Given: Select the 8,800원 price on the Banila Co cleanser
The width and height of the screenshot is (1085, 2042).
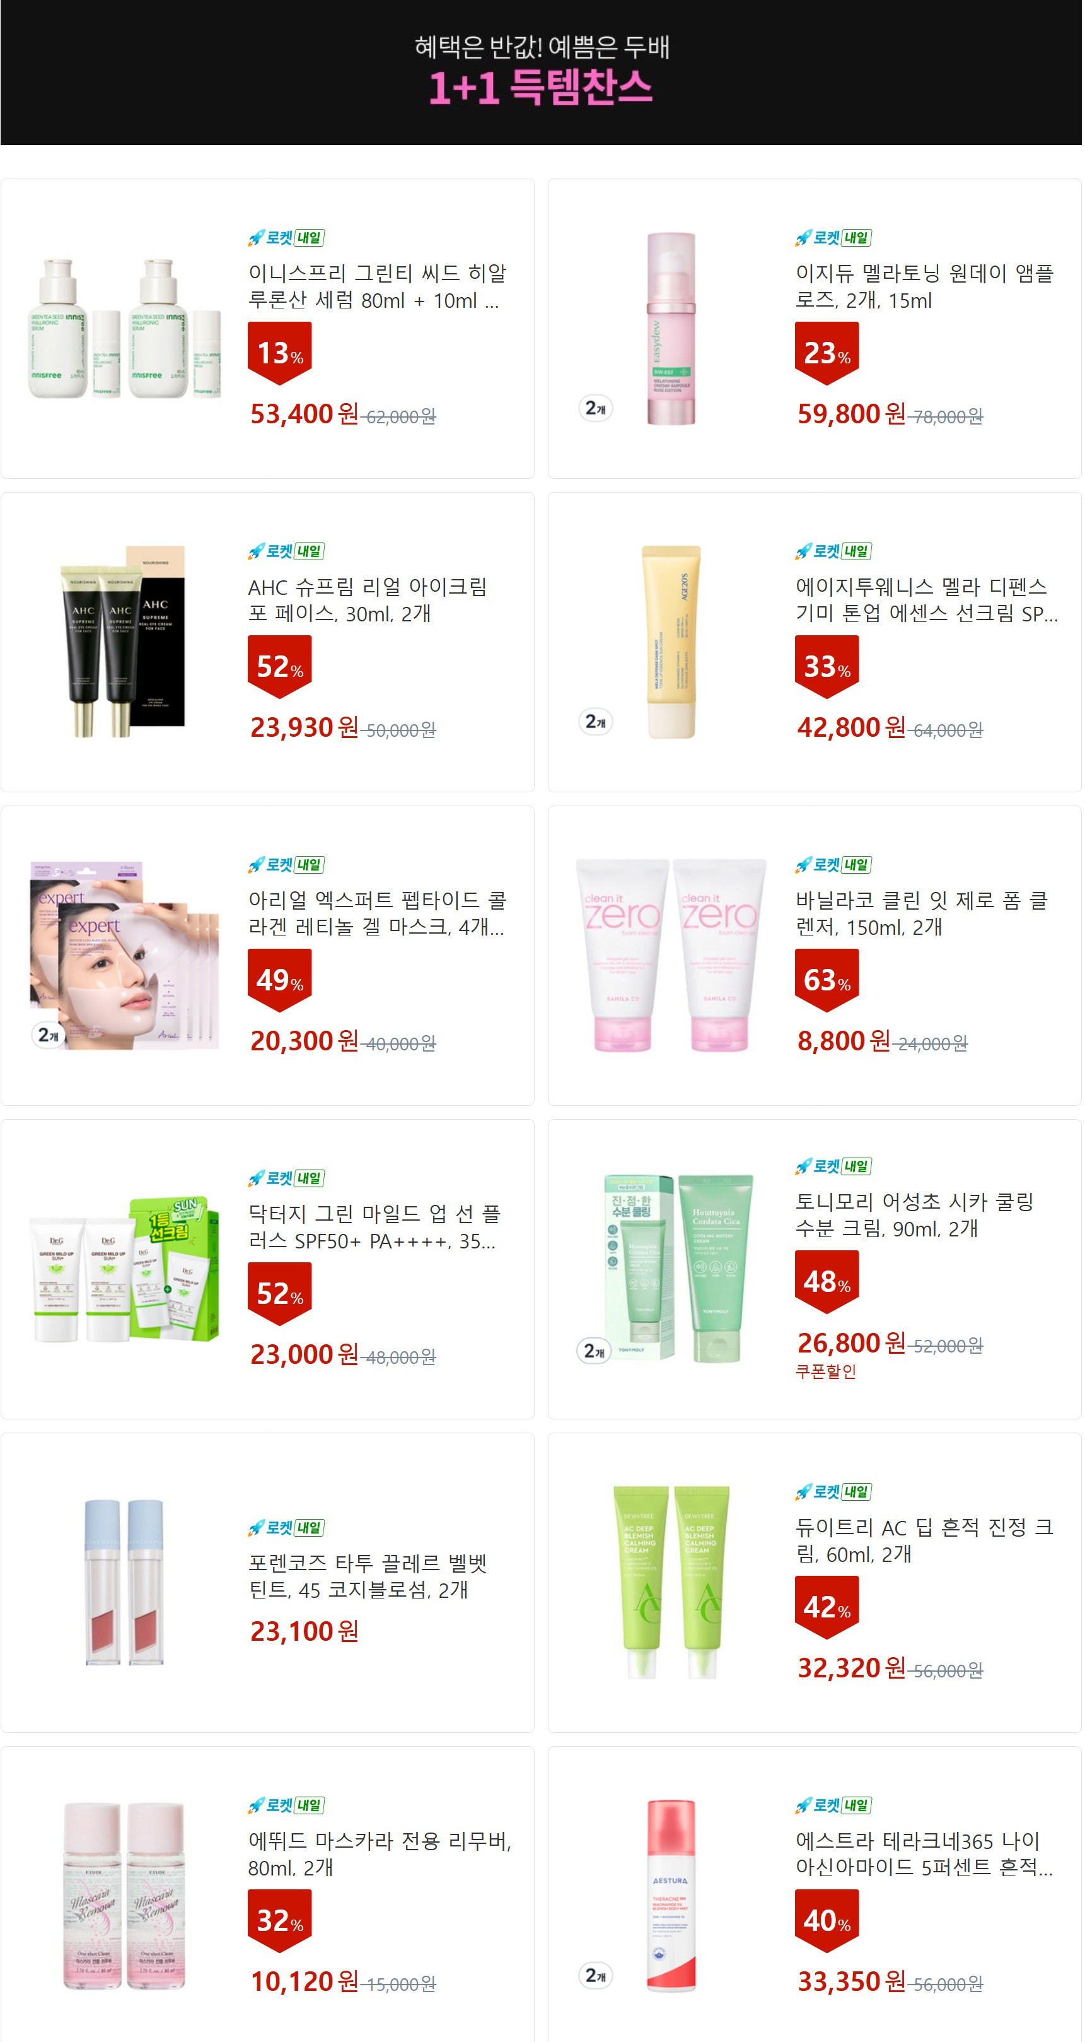Looking at the screenshot, I should [844, 1042].
